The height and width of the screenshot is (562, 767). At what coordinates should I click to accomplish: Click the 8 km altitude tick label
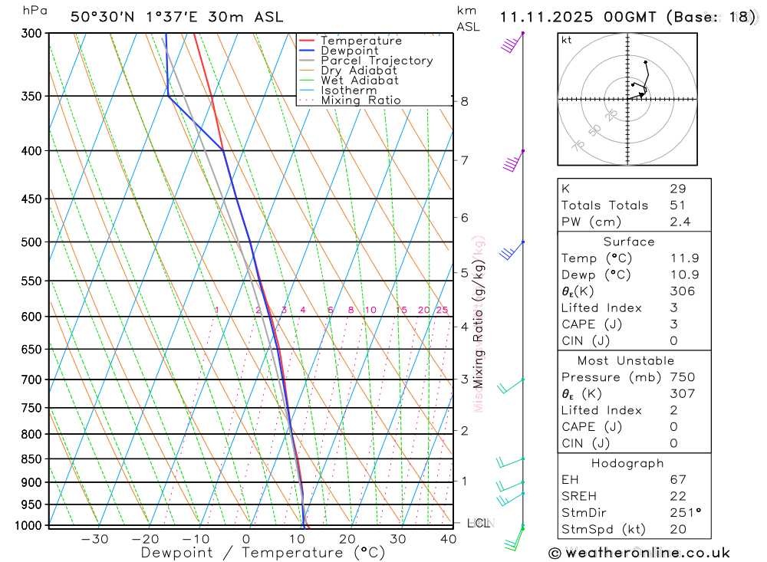pos(464,102)
